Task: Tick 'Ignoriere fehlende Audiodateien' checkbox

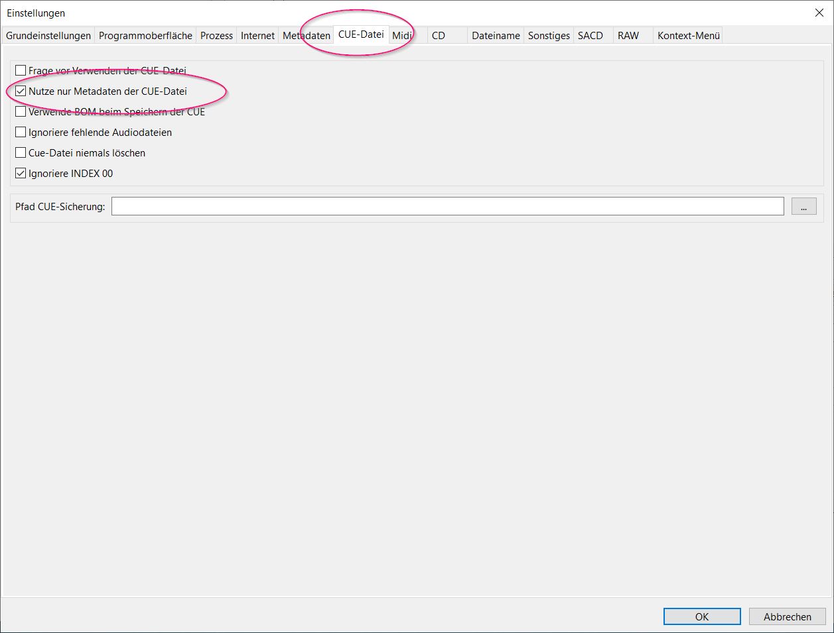Action: pos(21,132)
